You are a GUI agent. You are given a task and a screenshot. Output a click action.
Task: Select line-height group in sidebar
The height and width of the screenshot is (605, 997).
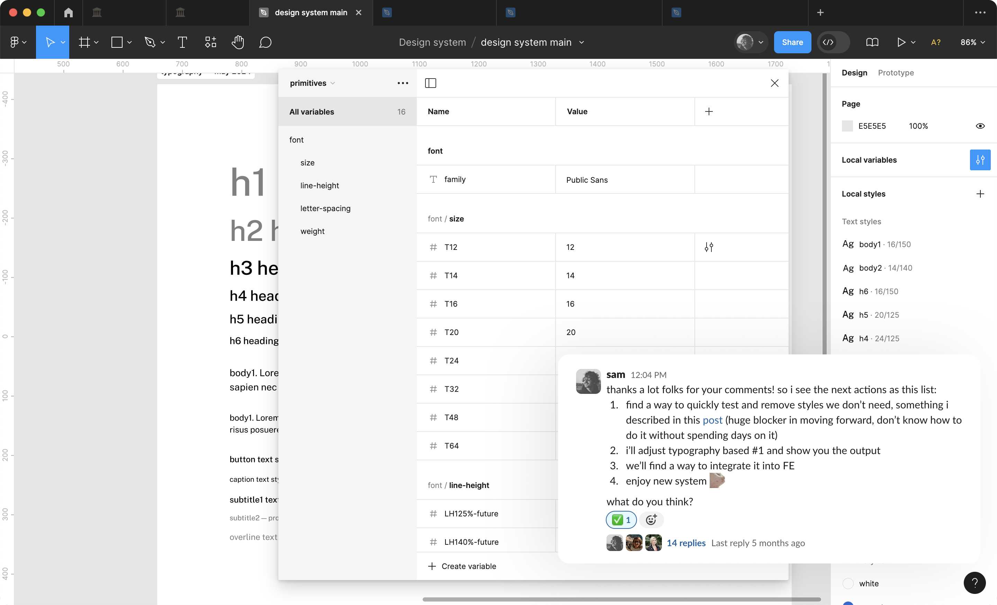319,185
